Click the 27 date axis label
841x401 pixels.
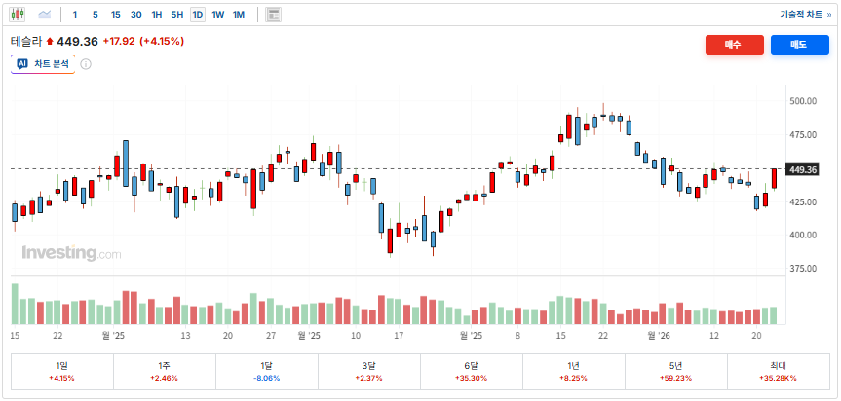pos(271,336)
